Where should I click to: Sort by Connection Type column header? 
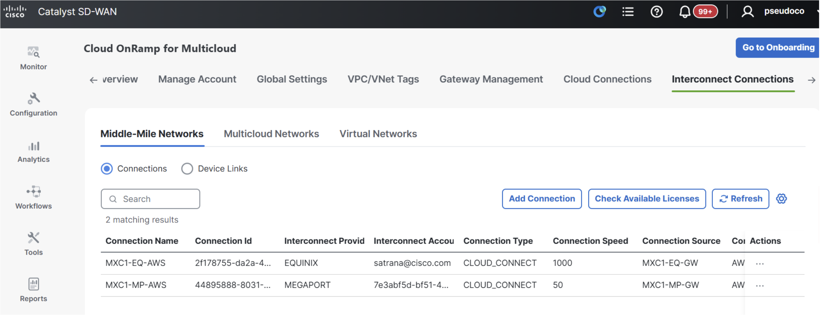click(x=498, y=241)
